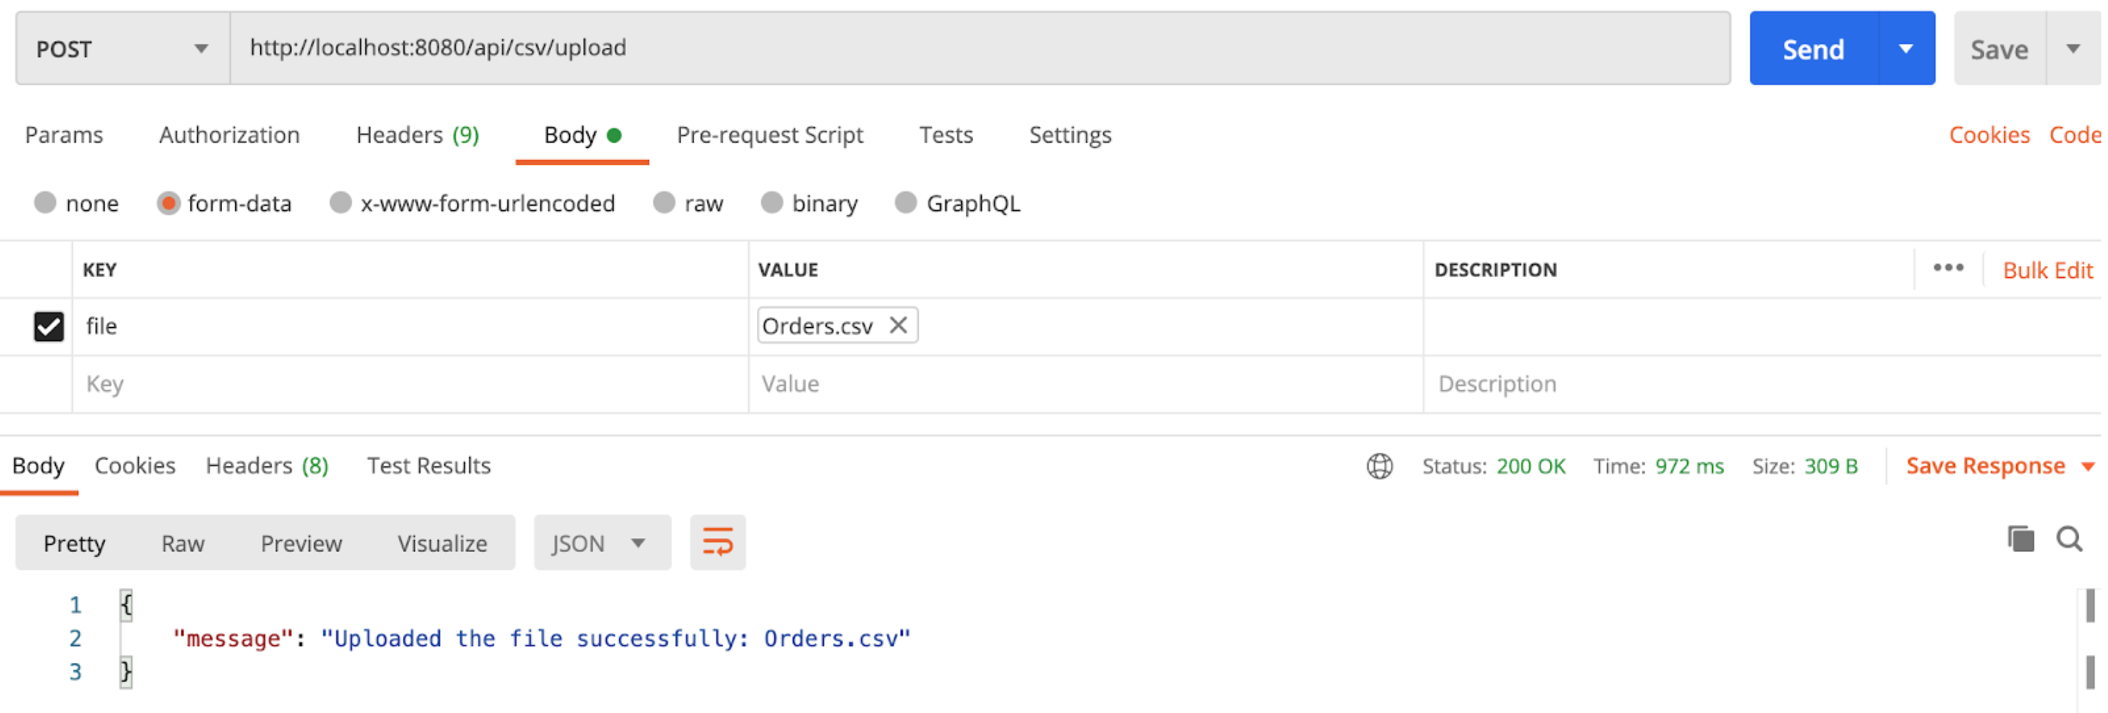2108x713 pixels.
Task: Switch to the Tests tab
Action: pyautogui.click(x=946, y=135)
